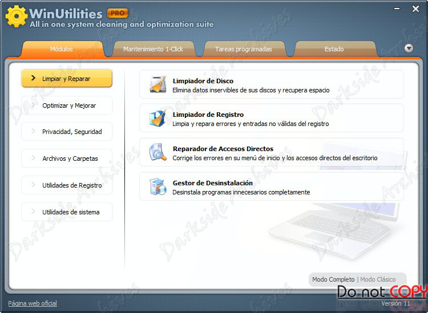This screenshot has height=313, width=428.
Task: Open Optimizar y Mejorar category
Action: (67, 105)
